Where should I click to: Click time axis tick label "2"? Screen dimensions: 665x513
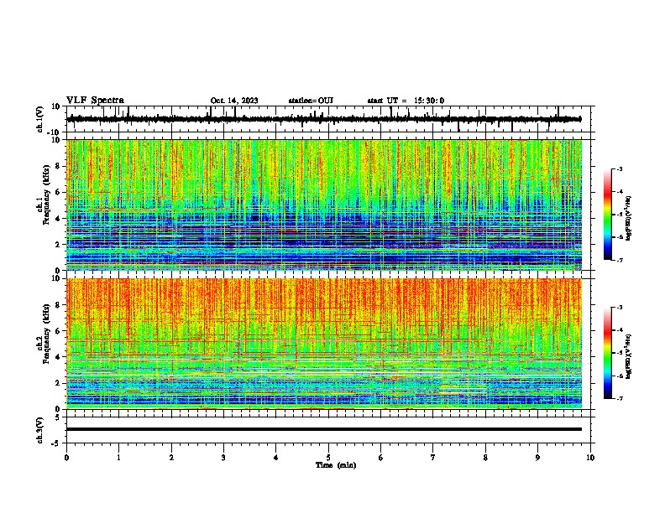[x=171, y=458]
